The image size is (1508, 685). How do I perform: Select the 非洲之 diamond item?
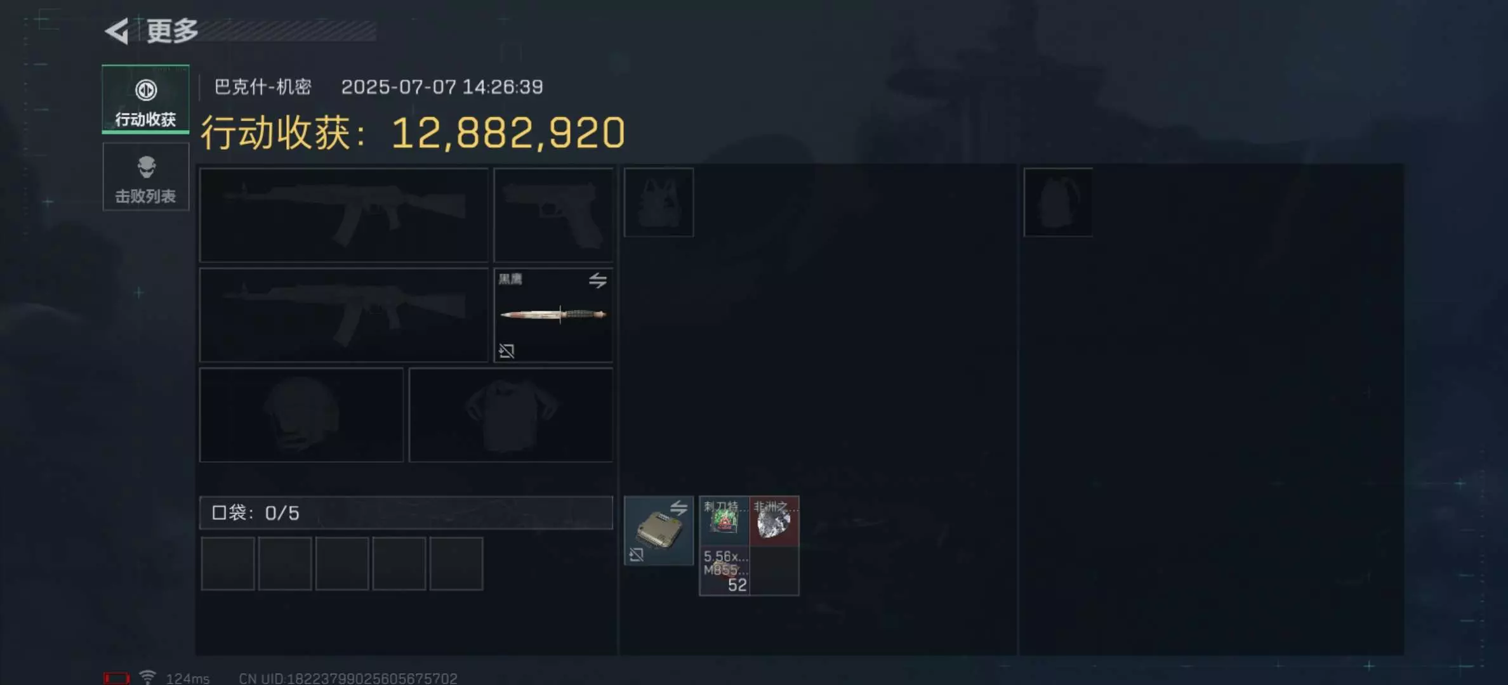[774, 521]
